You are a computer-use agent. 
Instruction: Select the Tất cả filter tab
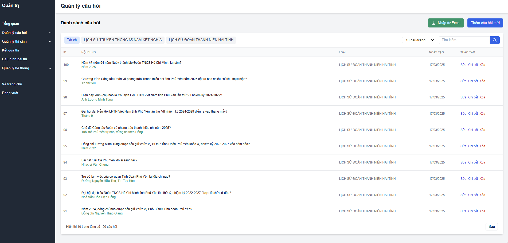point(72,40)
